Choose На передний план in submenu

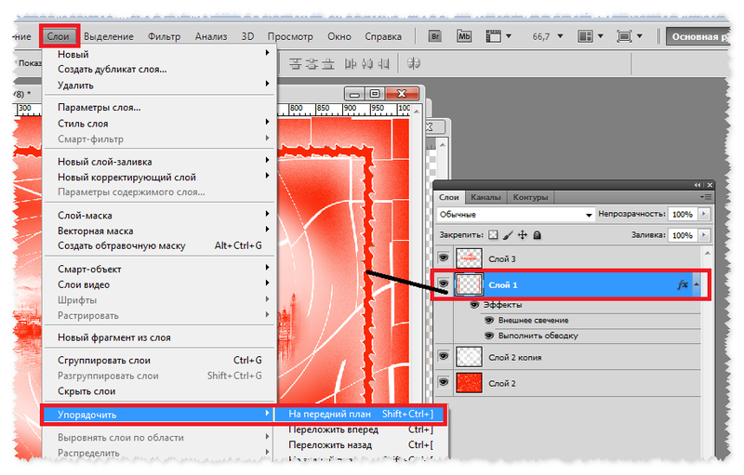(x=361, y=414)
